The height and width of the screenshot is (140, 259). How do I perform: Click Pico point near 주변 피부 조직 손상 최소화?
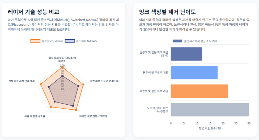(83, 85)
